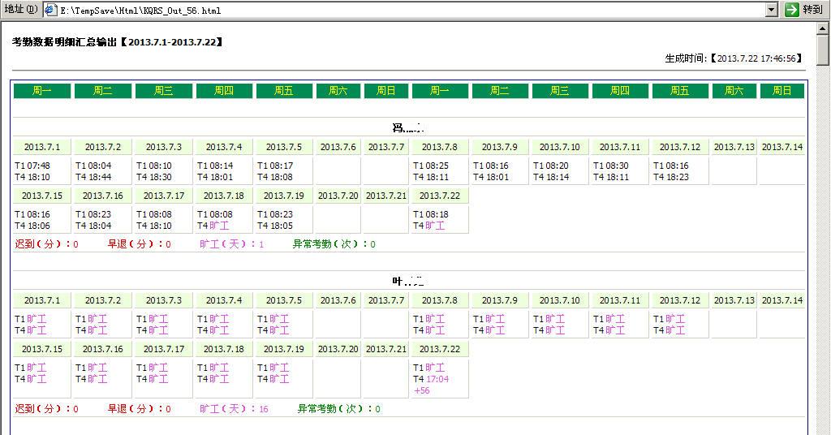
Task: Click the 周日 header above the 2013.7.14 column
Action: (x=781, y=91)
